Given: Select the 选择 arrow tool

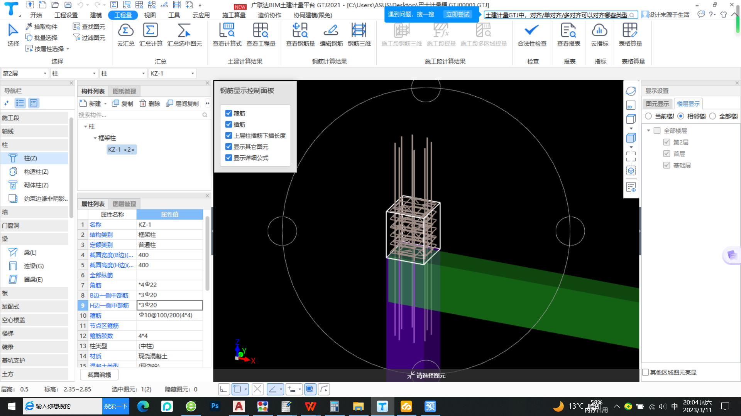Looking at the screenshot, I should [13, 35].
